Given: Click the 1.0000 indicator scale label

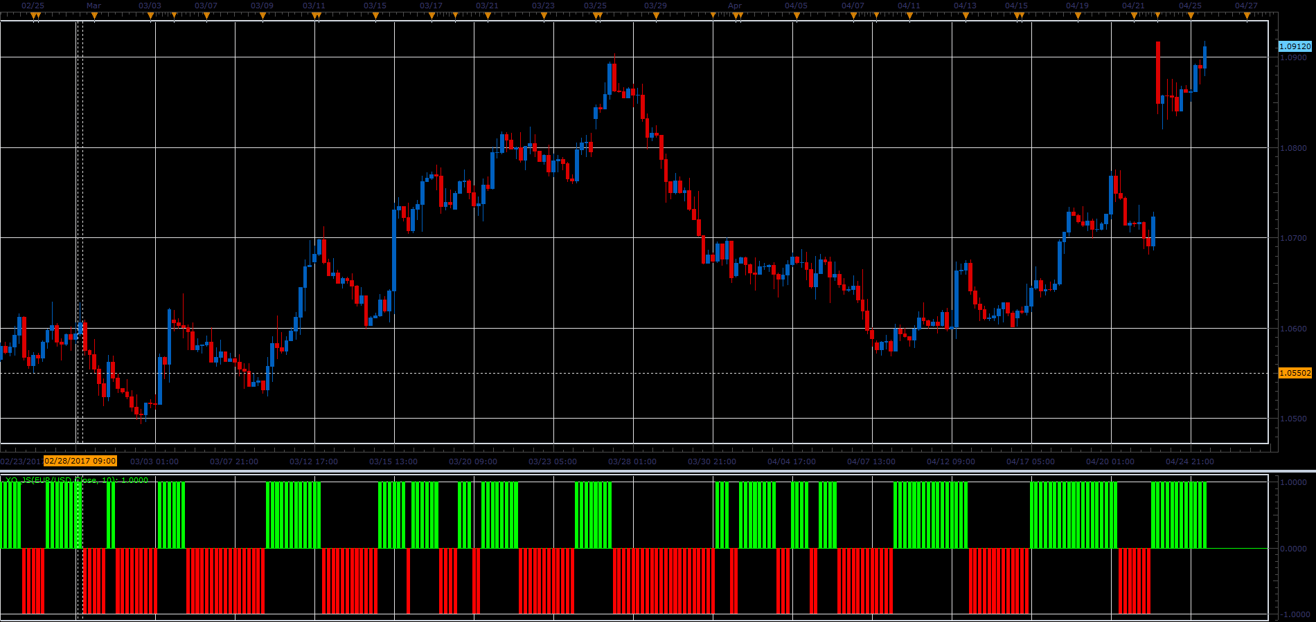Looking at the screenshot, I should tap(1295, 482).
